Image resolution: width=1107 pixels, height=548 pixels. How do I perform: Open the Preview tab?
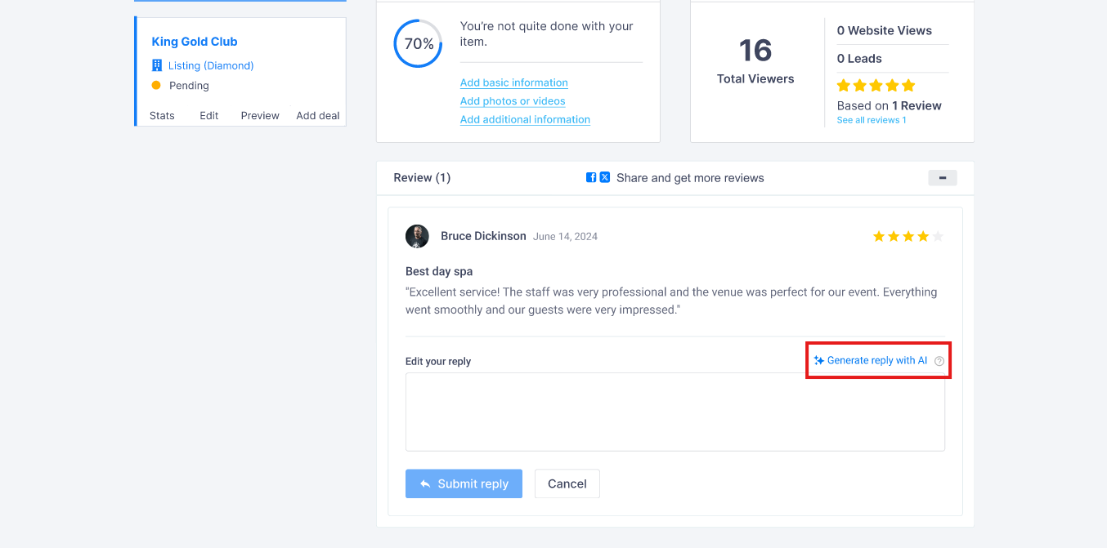coord(260,115)
